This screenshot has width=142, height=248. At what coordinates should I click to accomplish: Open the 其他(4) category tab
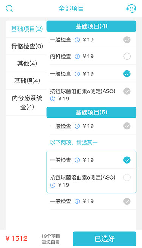(27, 64)
